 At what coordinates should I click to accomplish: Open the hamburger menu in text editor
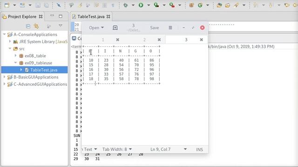click(x=170, y=28)
